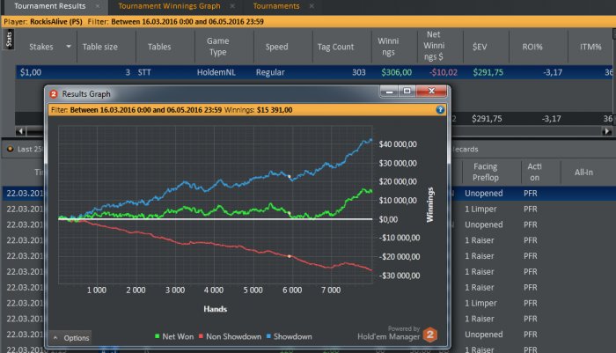The width and height of the screenshot is (616, 353).
Task: Click the filter date range in main bar
Action: [x=187, y=22]
